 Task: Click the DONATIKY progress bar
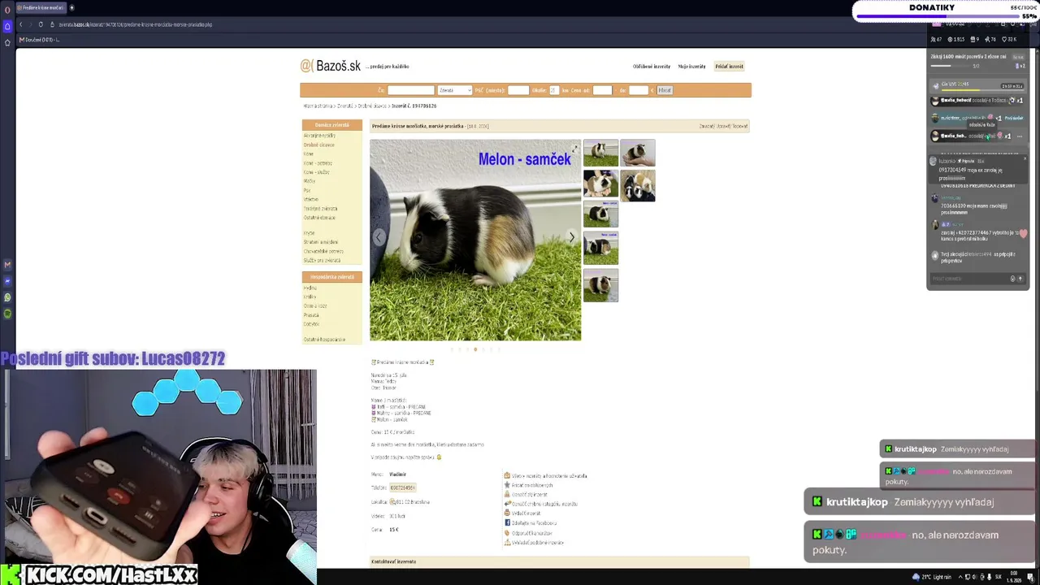937,16
